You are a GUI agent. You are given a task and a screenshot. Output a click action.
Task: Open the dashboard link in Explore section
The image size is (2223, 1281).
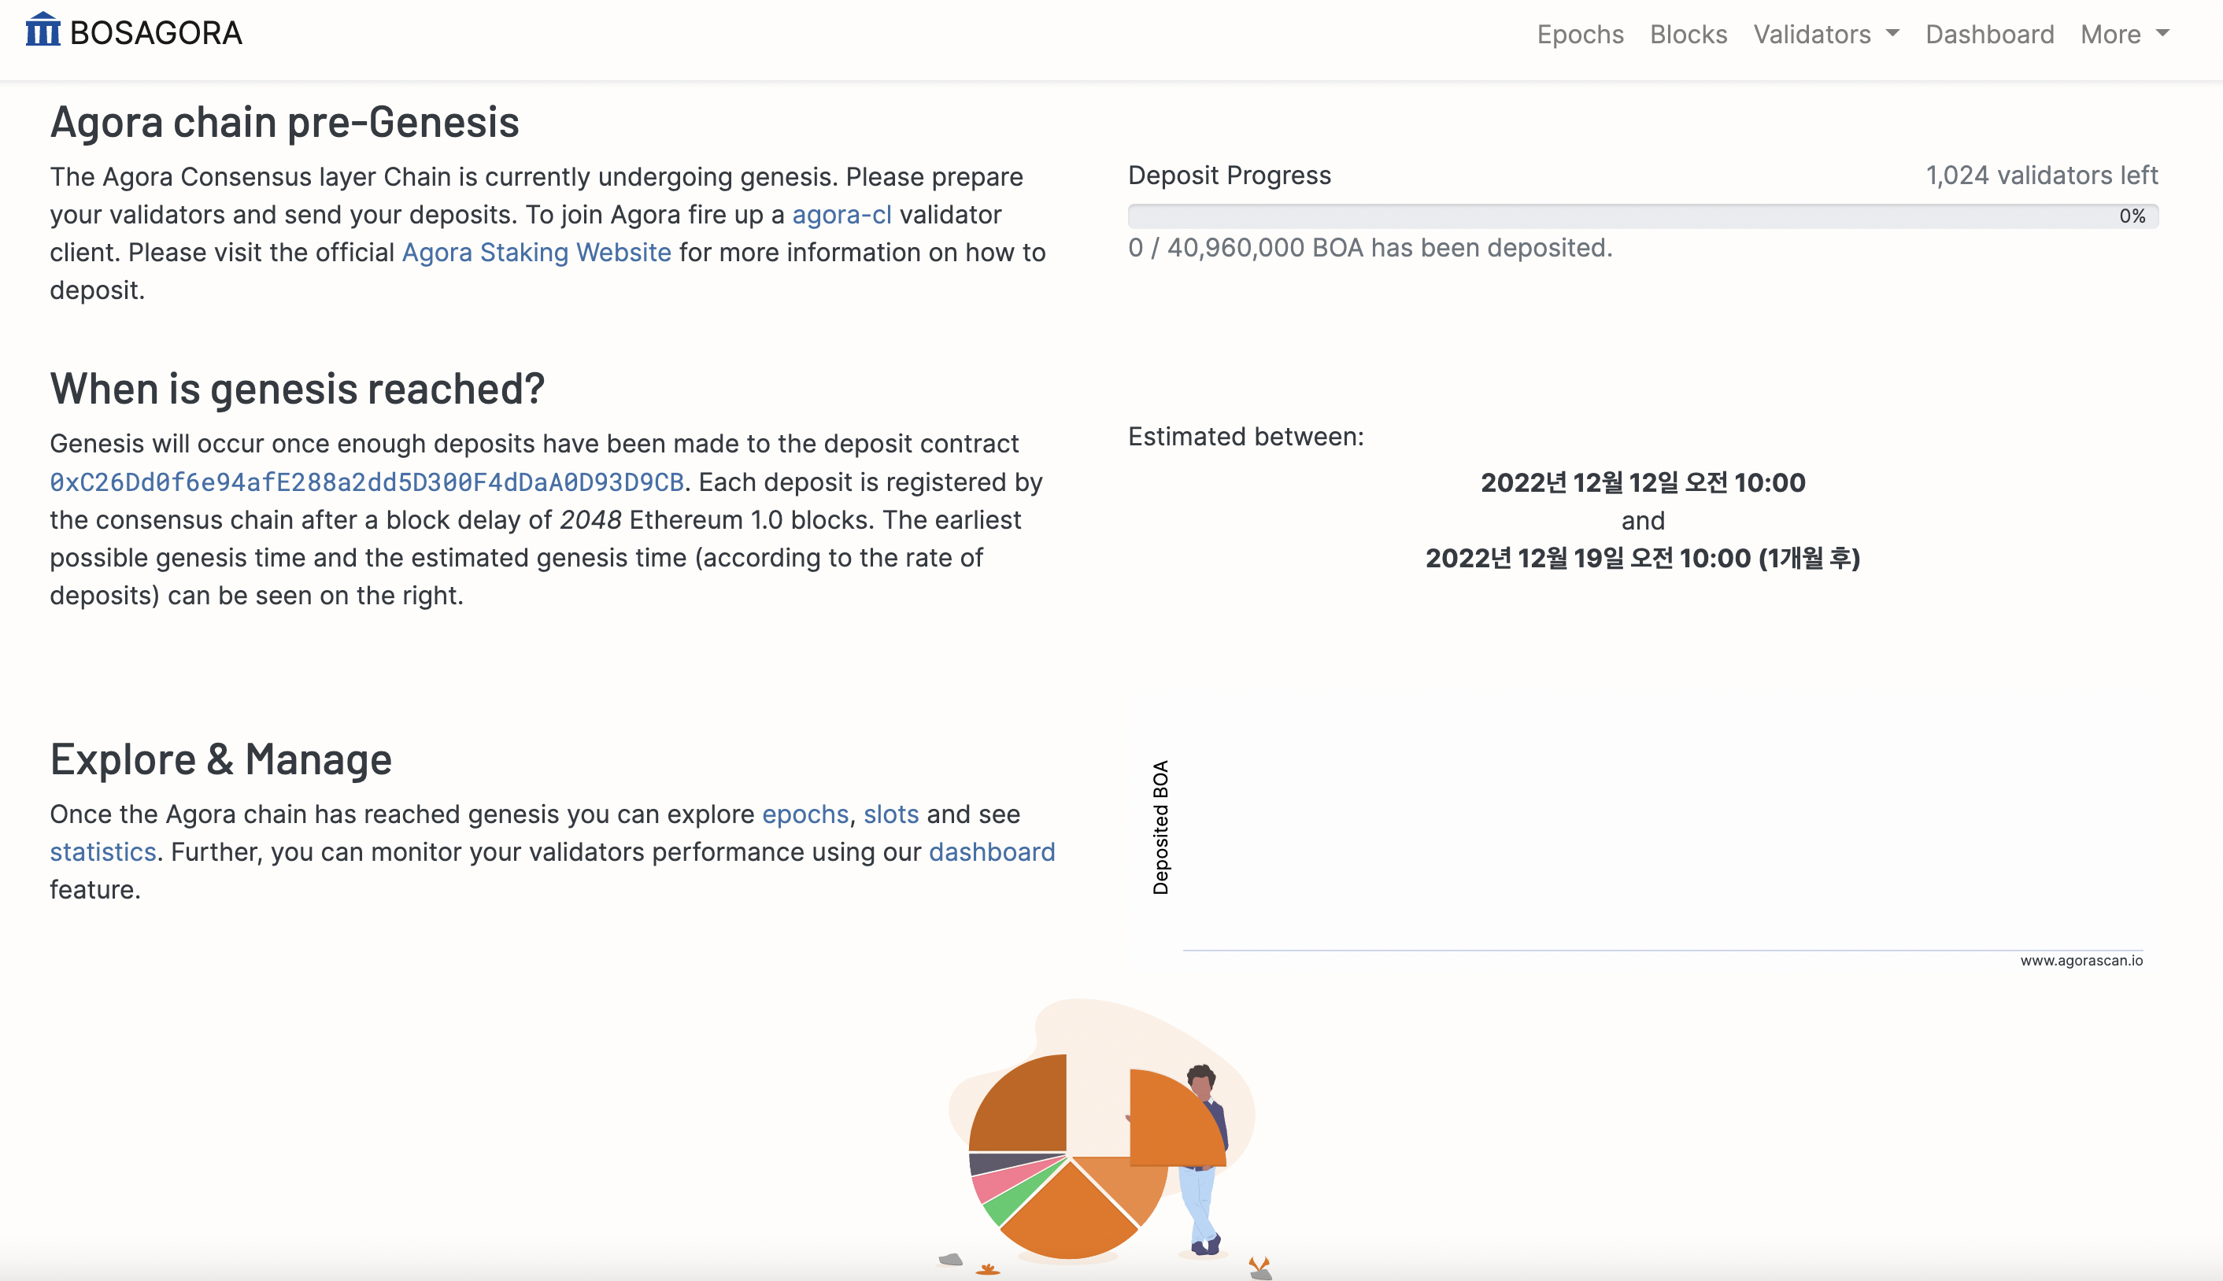[991, 851]
